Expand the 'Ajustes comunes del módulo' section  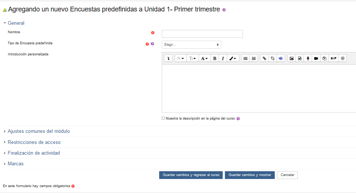click(x=38, y=131)
